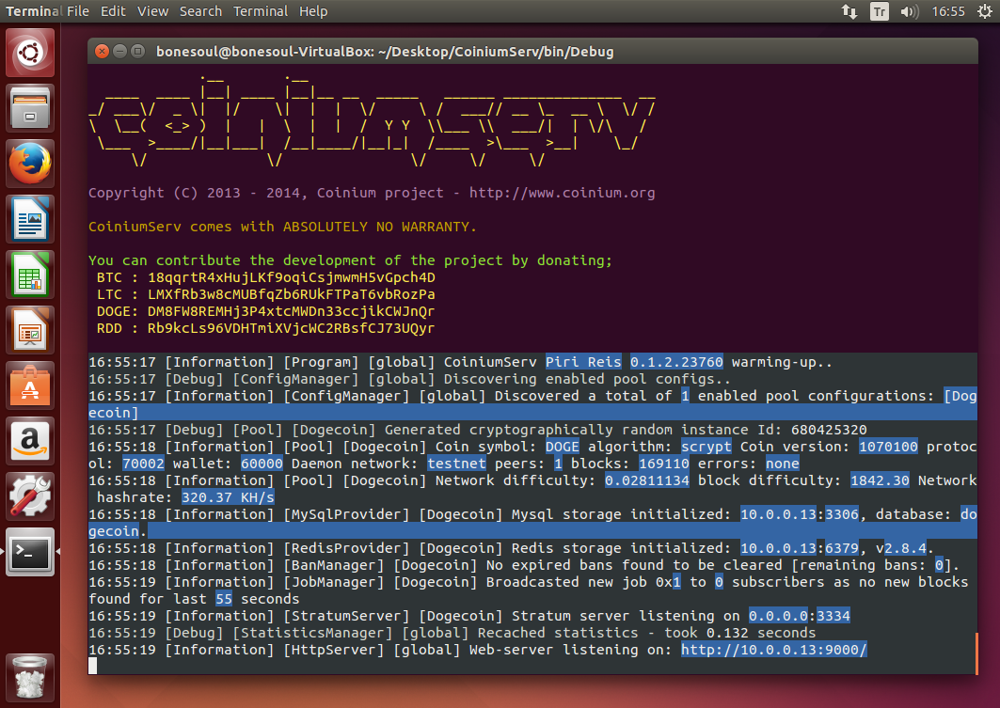The width and height of the screenshot is (1000, 708).
Task: Click the network difficulty 0.02811134 value
Action: click(646, 480)
